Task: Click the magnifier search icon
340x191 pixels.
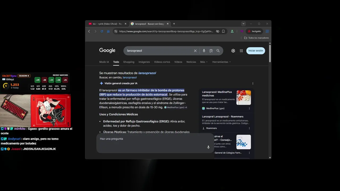Action: coord(218,51)
